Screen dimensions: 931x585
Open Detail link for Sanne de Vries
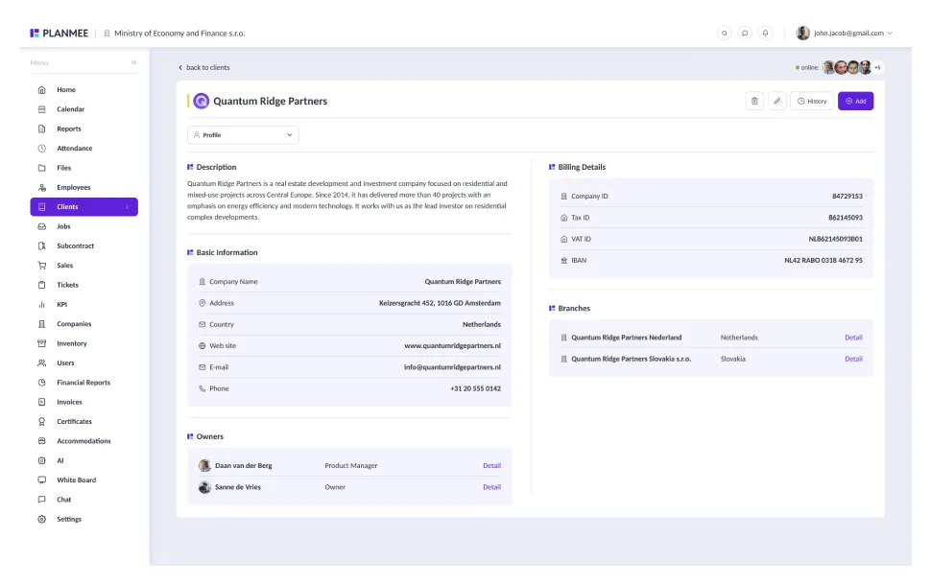click(x=491, y=487)
